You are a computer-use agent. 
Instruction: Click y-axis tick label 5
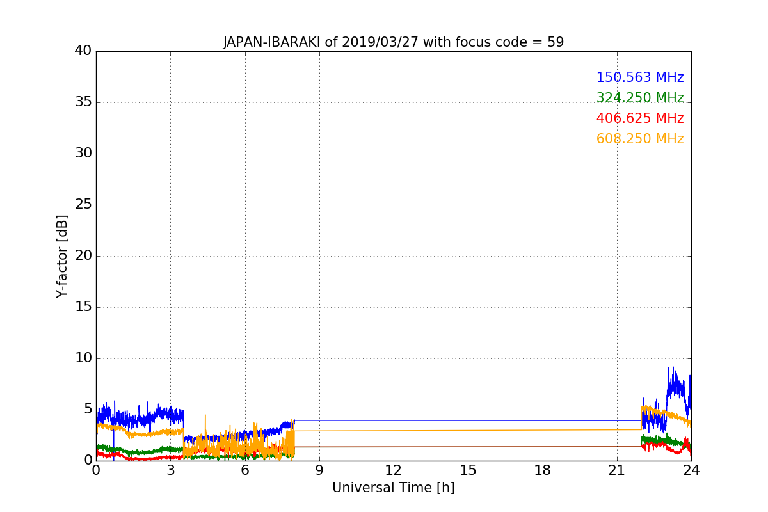tap(88, 410)
